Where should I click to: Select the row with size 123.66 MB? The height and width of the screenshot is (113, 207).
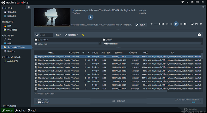117,67
